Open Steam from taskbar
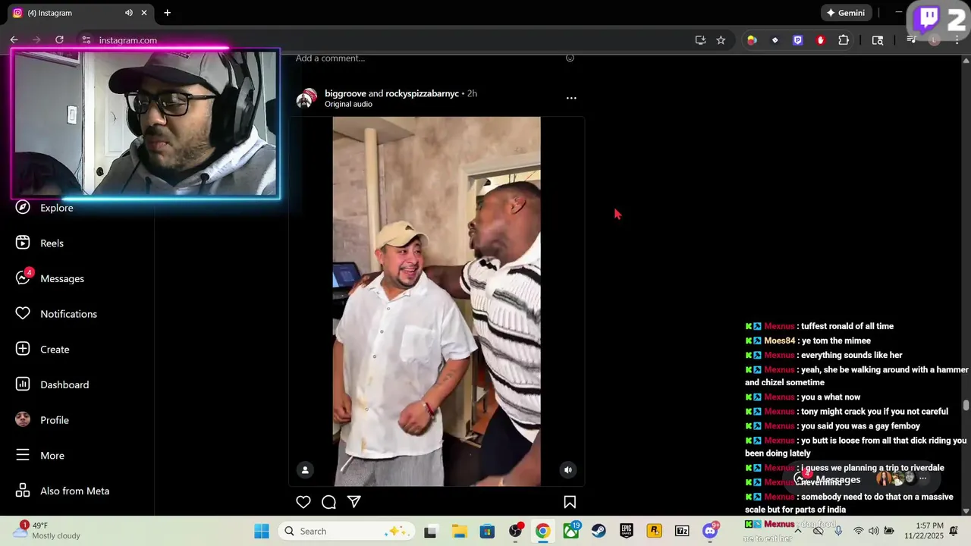The height and width of the screenshot is (546, 971). tap(599, 531)
